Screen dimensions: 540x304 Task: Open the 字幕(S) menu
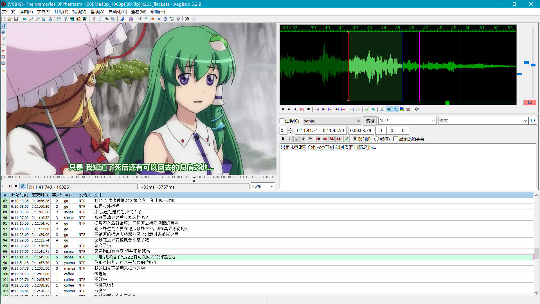44,12
